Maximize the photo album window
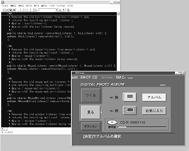Viewport: 189px width, 151px height. click(x=180, y=73)
